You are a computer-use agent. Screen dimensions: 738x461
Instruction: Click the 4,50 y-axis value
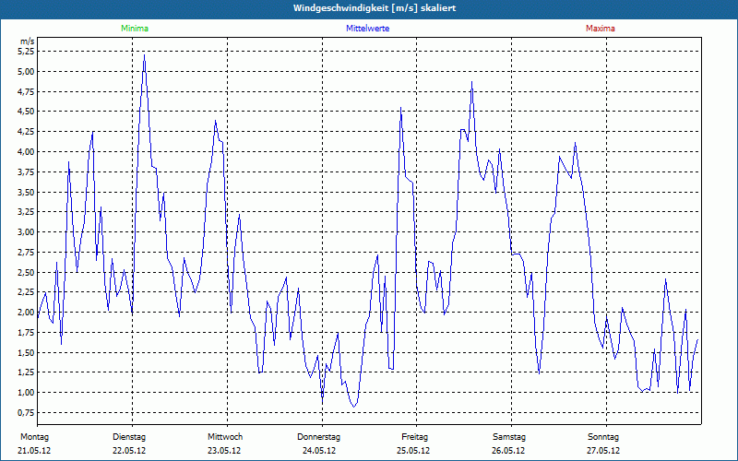click(x=26, y=112)
